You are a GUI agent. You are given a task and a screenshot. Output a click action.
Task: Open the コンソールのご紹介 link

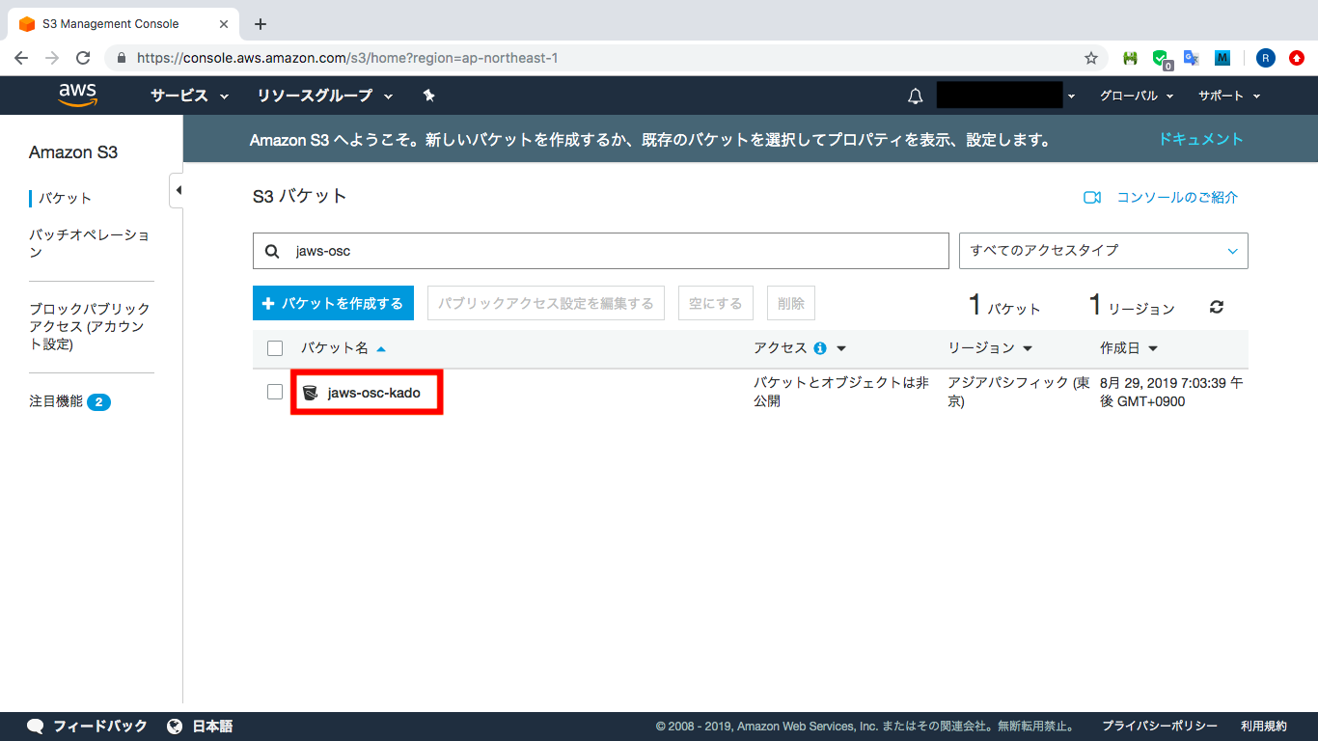pyautogui.click(x=1177, y=198)
